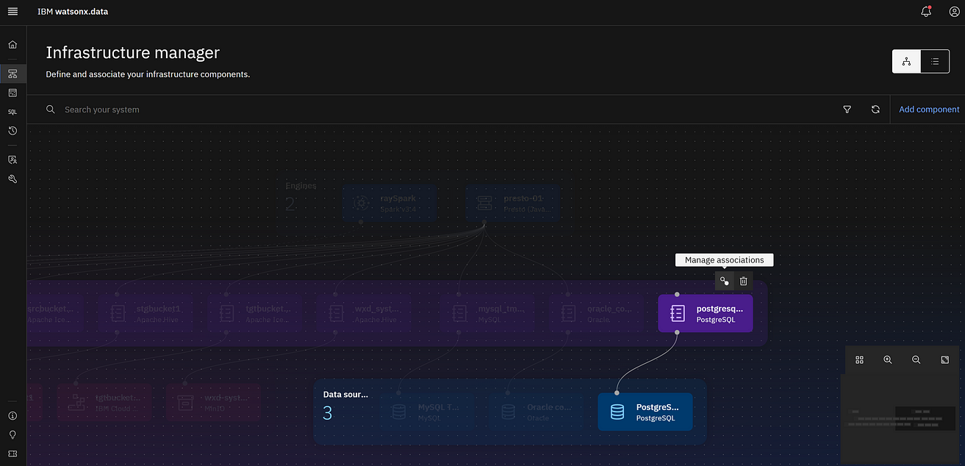Zoom out on the canvas
The height and width of the screenshot is (466, 965).
click(916, 360)
